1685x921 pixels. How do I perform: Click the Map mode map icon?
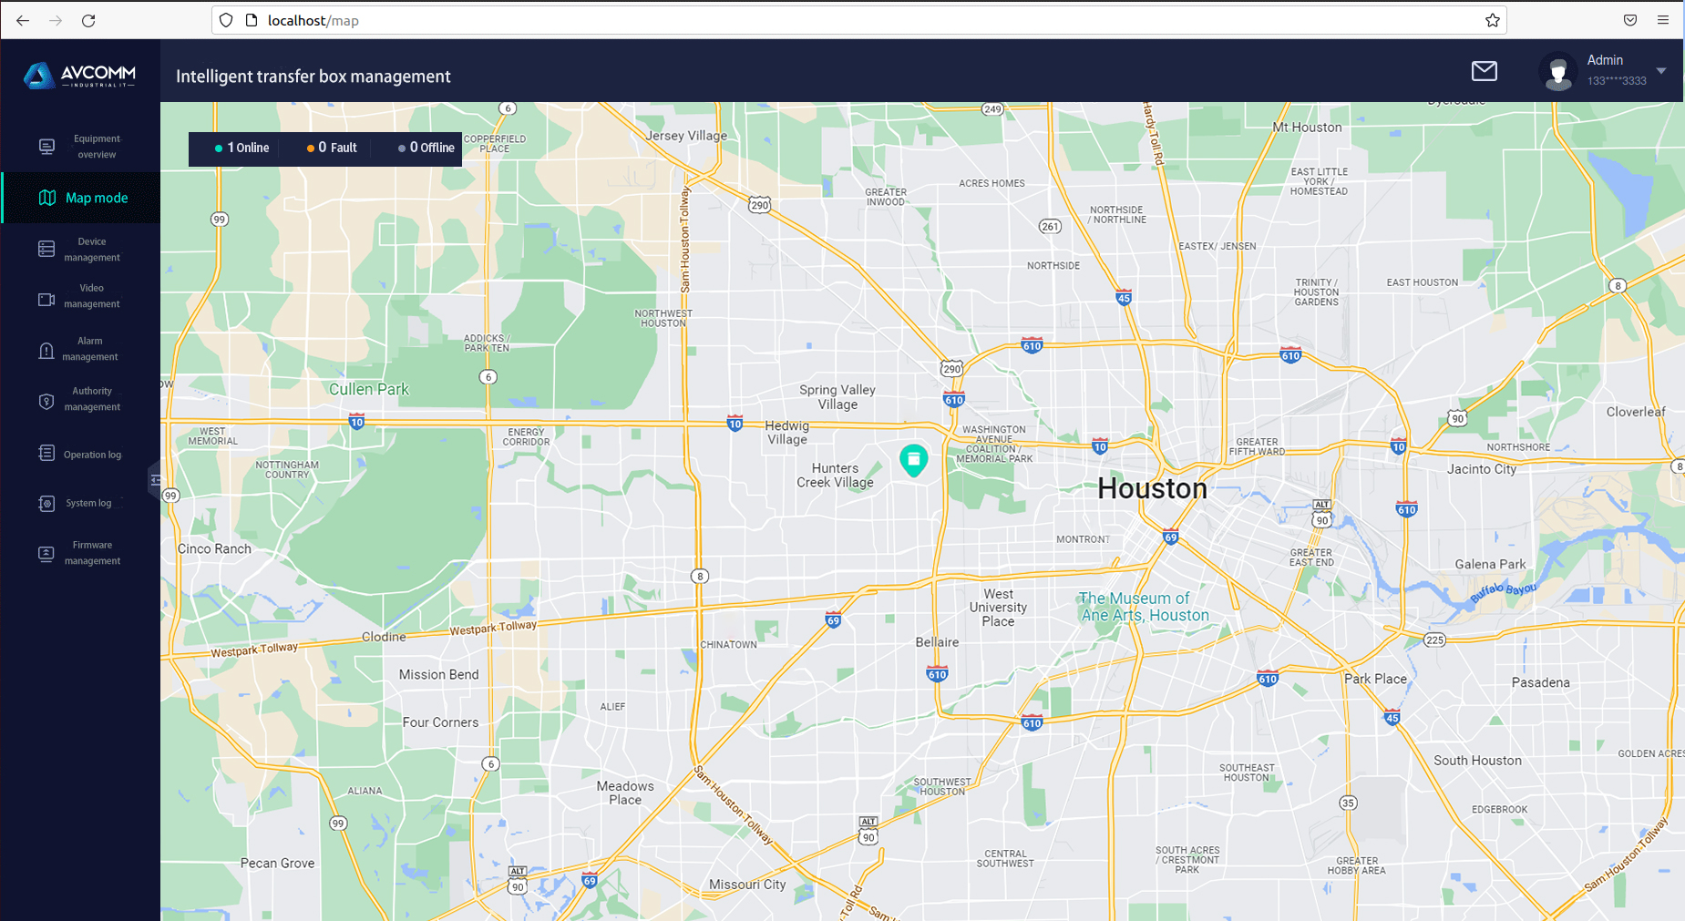(47, 198)
